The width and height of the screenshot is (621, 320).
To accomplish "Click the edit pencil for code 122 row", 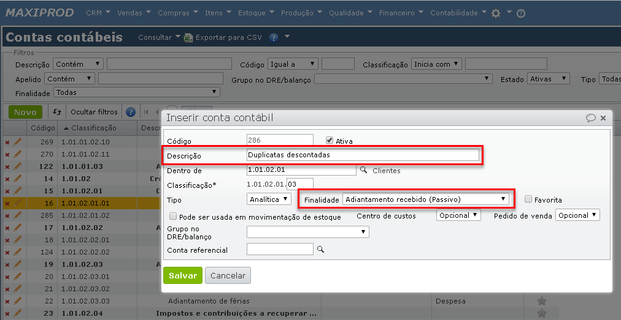I will point(17,166).
